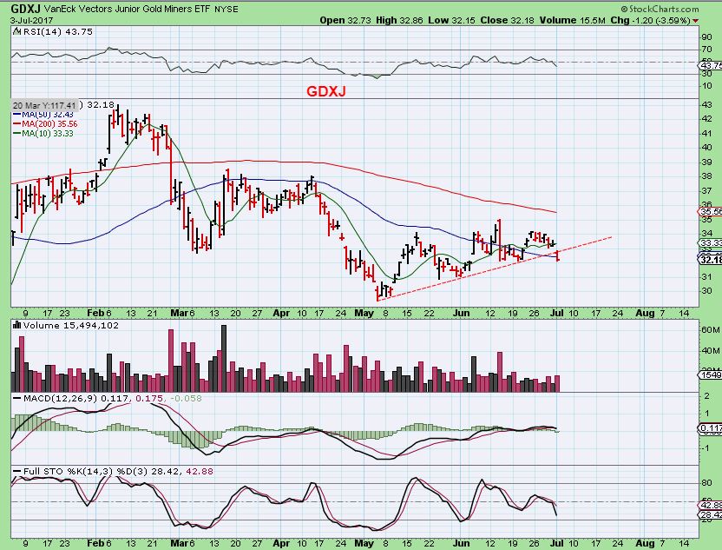Click the Chg -1.20 (-3.59%) value
This screenshot has height=550, width=722.
point(650,20)
